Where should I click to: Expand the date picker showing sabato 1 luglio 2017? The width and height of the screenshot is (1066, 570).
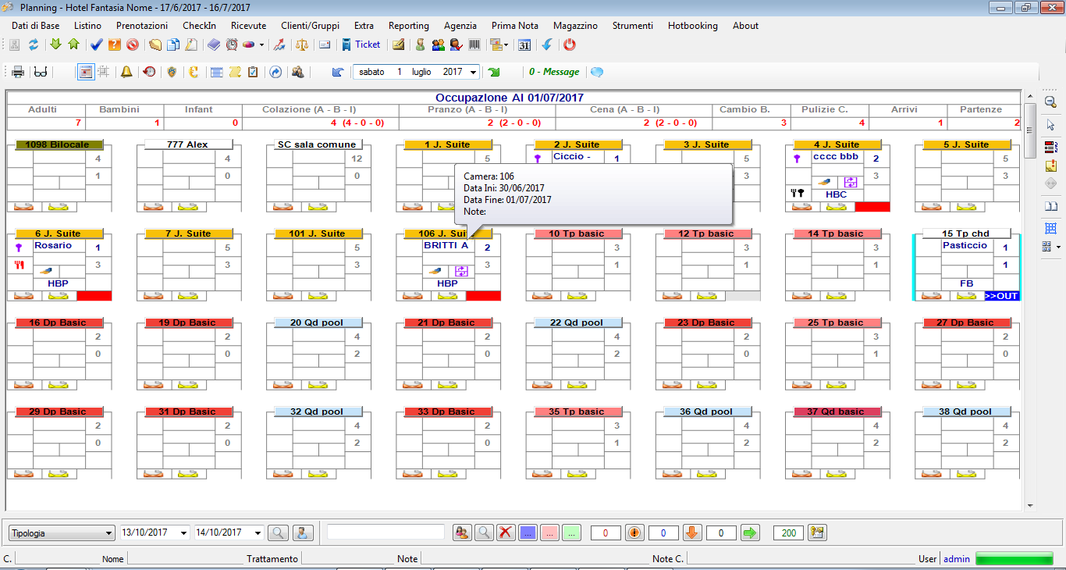coord(474,72)
